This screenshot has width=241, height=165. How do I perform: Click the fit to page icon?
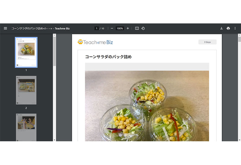(137, 28)
